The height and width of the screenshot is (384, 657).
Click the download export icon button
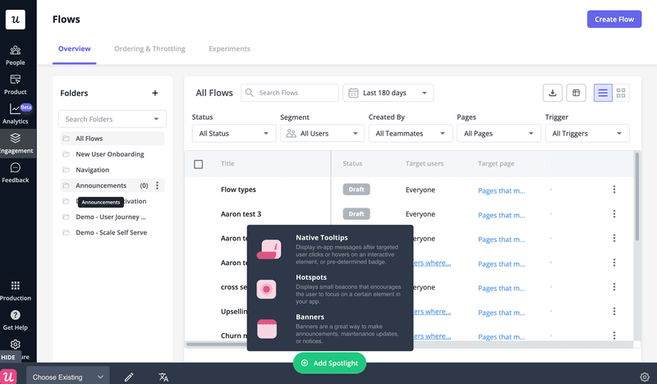coord(552,93)
